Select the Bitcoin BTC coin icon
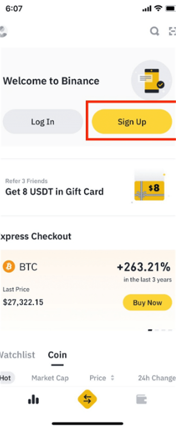The height and width of the screenshot is (429, 176). pos(8,267)
